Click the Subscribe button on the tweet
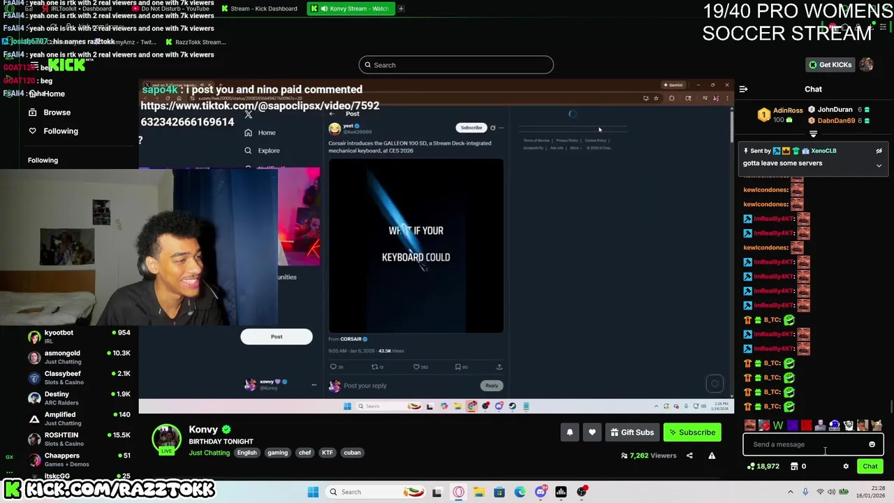The height and width of the screenshot is (503, 894). pos(471,128)
